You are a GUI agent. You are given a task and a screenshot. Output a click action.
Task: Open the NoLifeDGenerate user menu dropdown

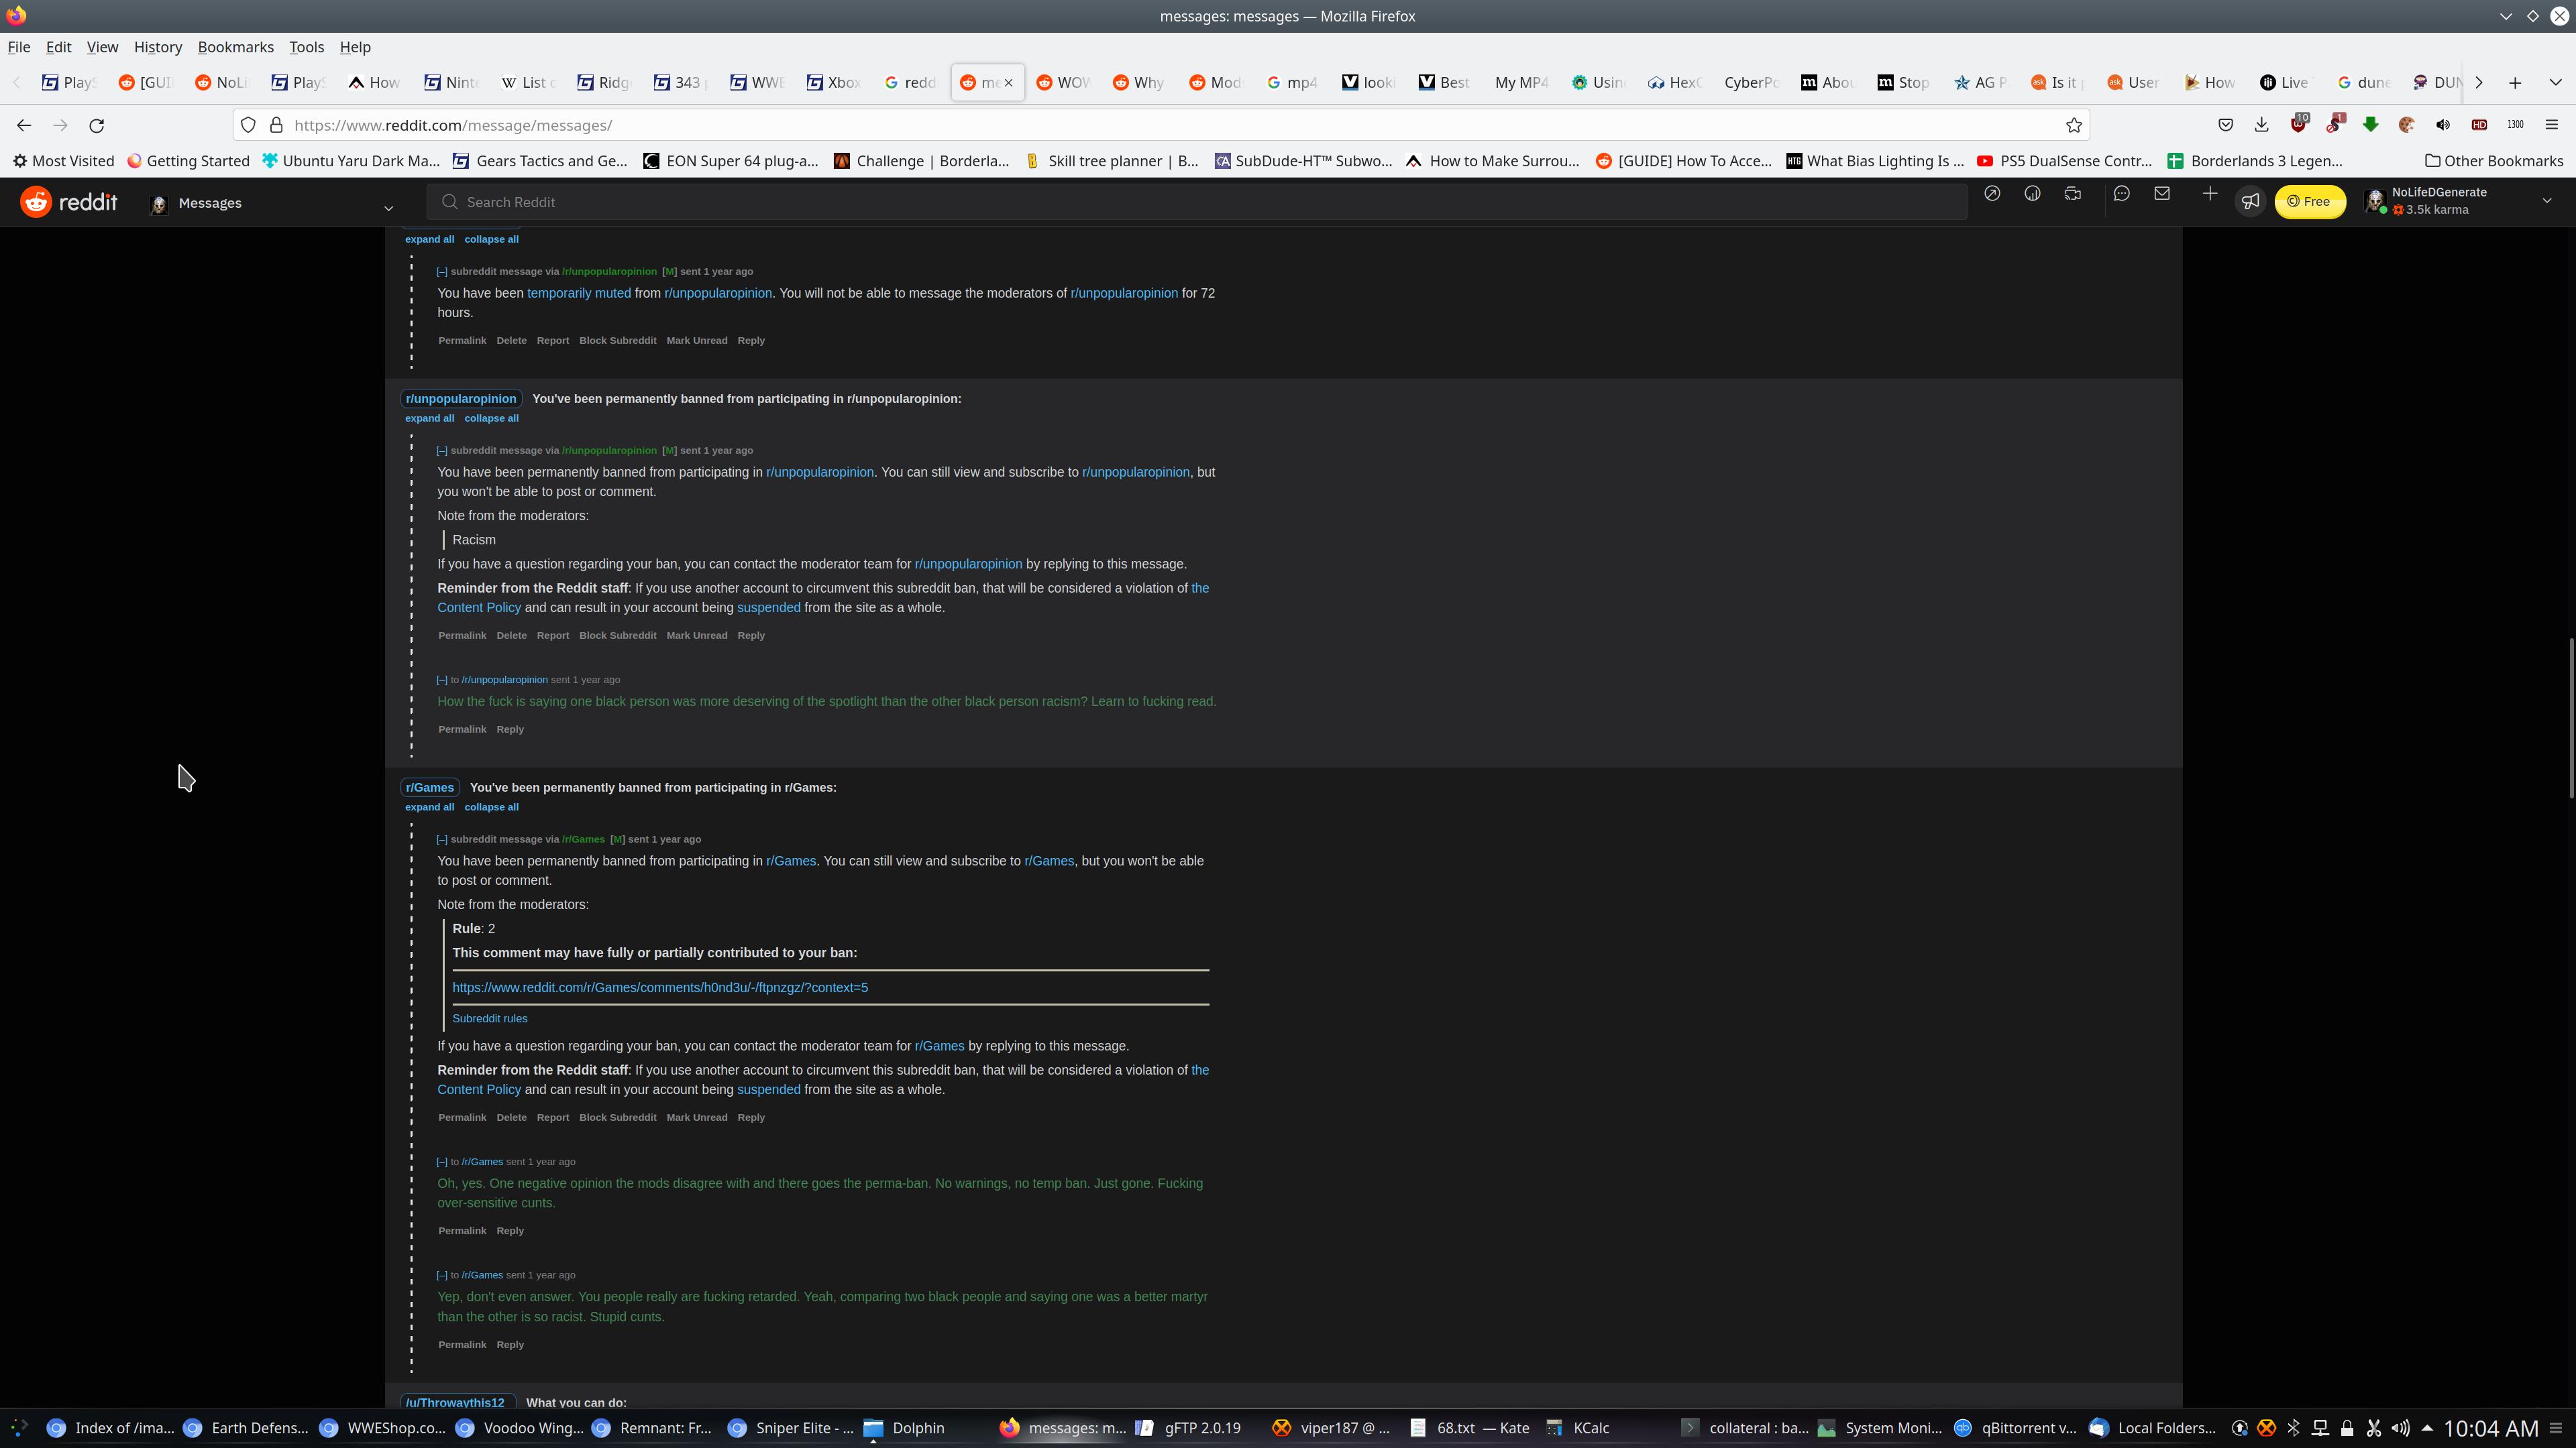[2546, 201]
